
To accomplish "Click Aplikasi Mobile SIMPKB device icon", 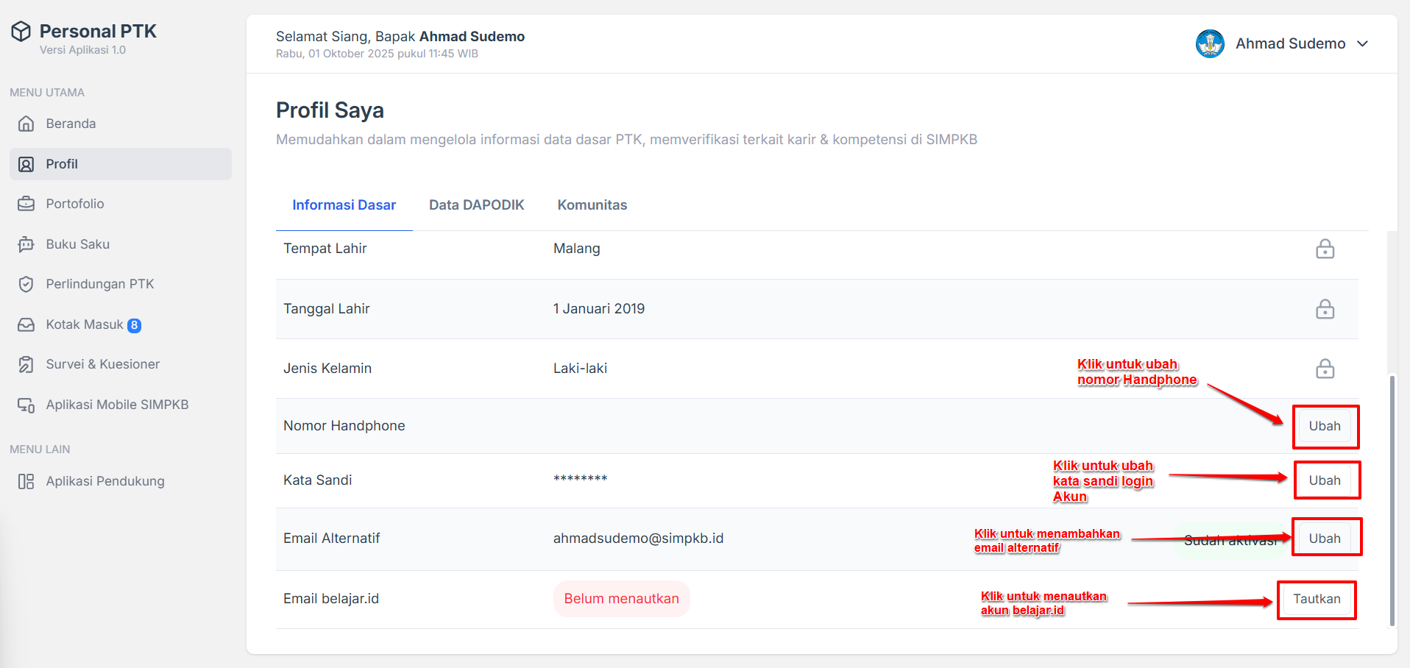I will tap(26, 405).
